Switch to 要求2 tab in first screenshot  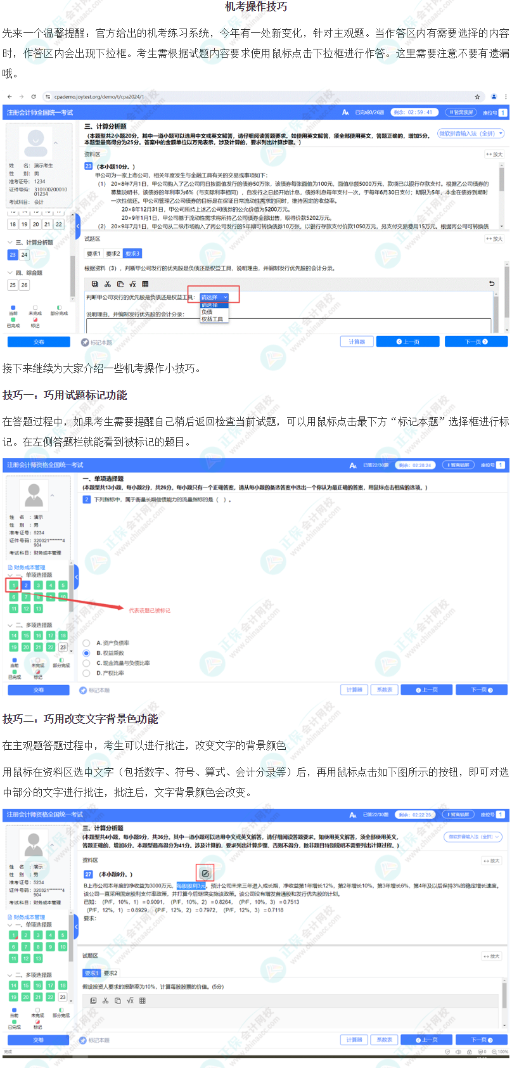click(x=113, y=254)
